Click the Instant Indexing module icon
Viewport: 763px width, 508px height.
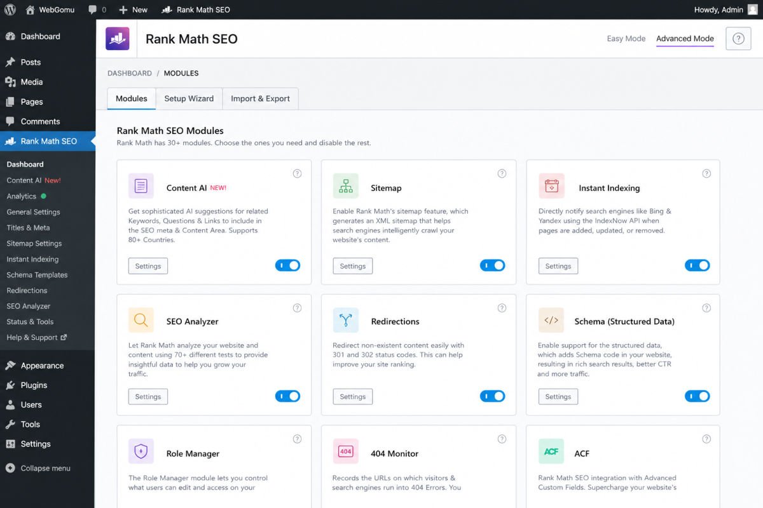click(551, 186)
